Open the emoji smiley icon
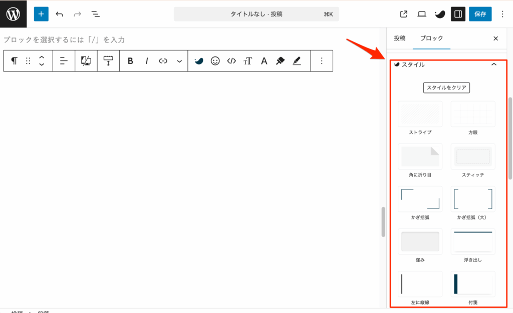 coord(215,61)
